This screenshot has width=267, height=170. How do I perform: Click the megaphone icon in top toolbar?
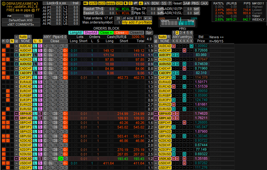coord(135,3)
